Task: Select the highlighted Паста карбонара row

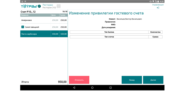Action: [x=44, y=34]
